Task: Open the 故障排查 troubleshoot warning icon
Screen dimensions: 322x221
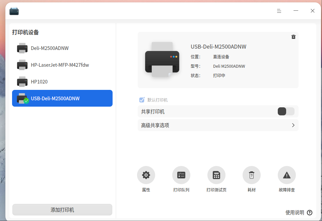Action: tap(287, 175)
